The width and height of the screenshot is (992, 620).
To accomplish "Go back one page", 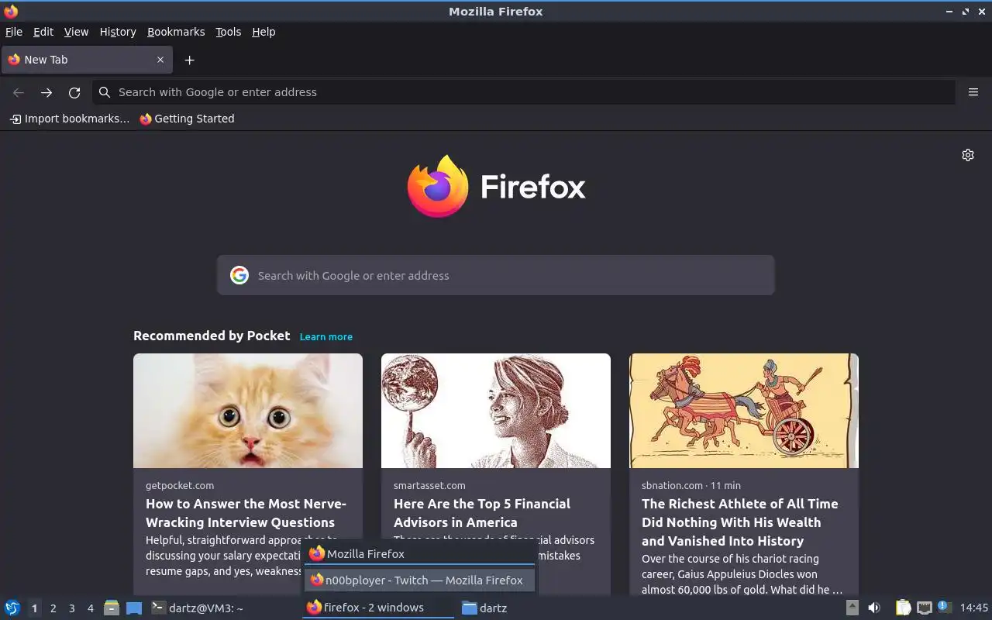I will pos(19,92).
